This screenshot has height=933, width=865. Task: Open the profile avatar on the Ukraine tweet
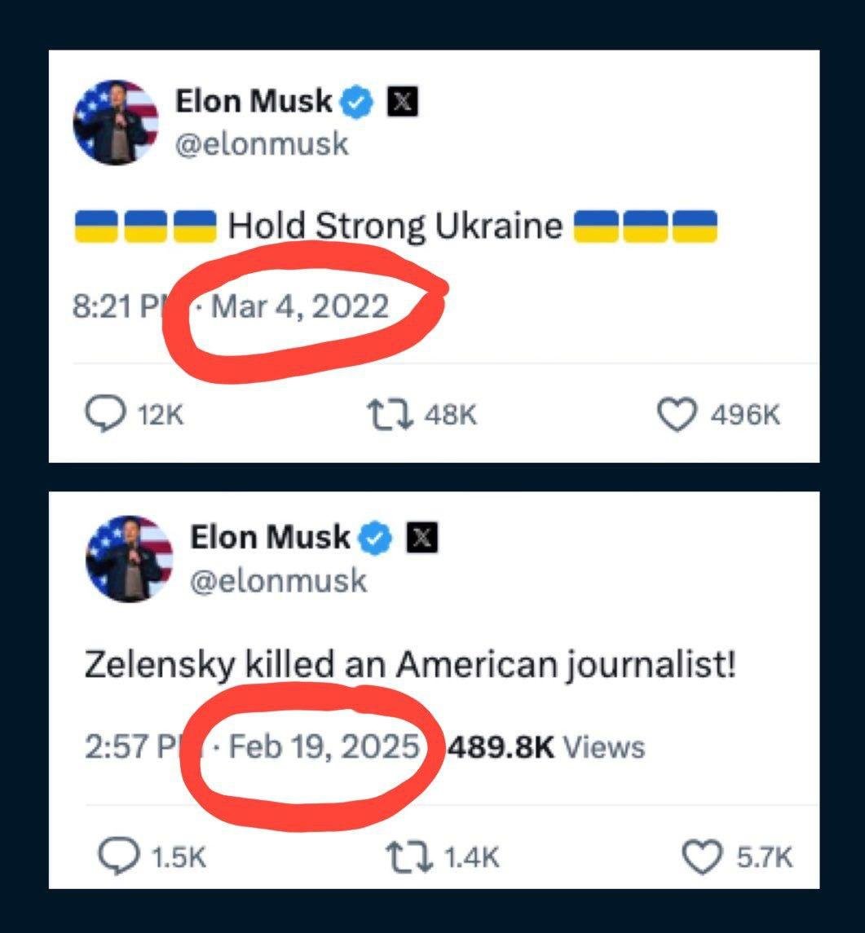(114, 123)
